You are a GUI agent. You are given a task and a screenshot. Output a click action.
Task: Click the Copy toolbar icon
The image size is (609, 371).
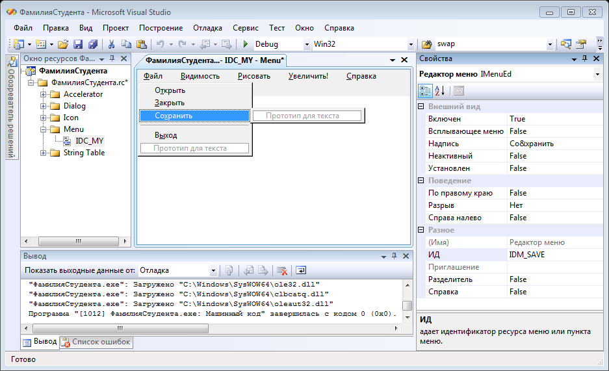pyautogui.click(x=126, y=44)
